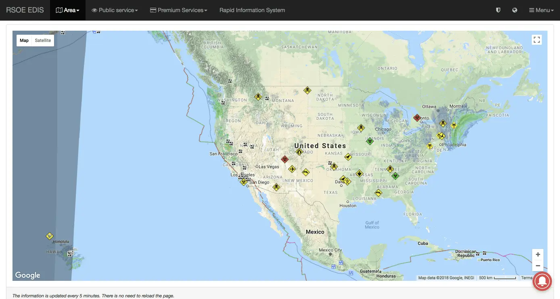Zoom in the map with plus button
Viewport: 560px width, 299px height.
point(538,255)
